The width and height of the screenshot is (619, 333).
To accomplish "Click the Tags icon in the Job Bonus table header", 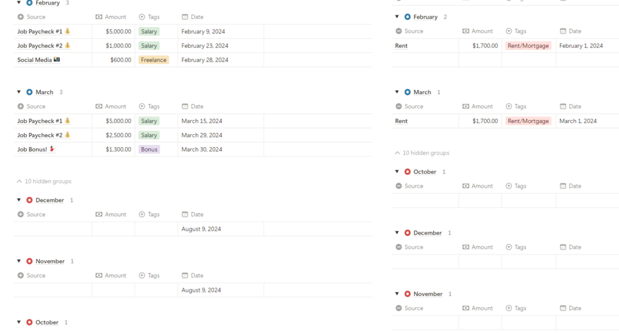I will 142,106.
